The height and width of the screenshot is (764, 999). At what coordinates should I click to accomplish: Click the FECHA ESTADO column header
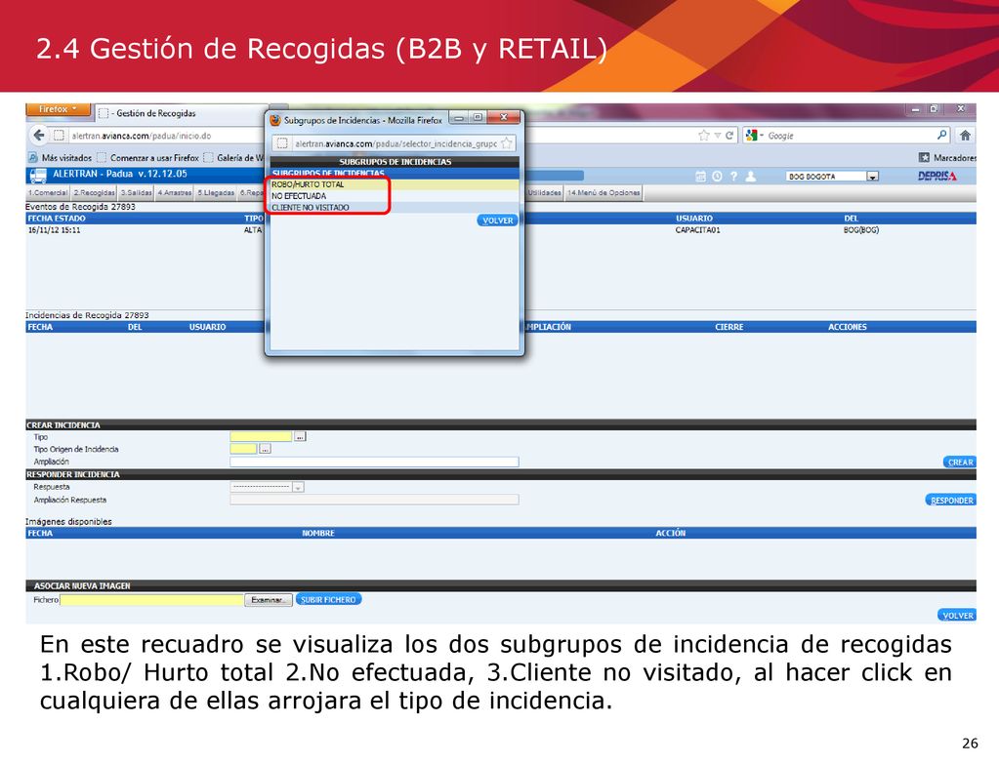57,219
